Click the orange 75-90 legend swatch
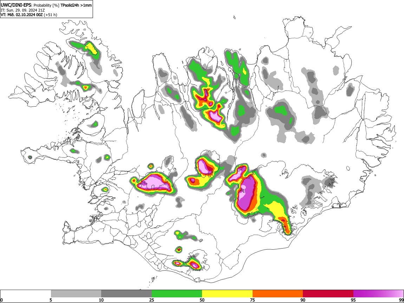404x303 pixels. click(278, 294)
